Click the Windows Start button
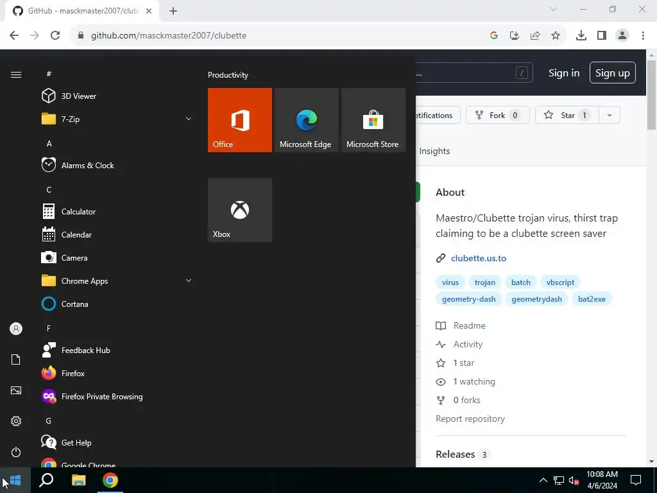Screen dimensions: 657x493 15,480
